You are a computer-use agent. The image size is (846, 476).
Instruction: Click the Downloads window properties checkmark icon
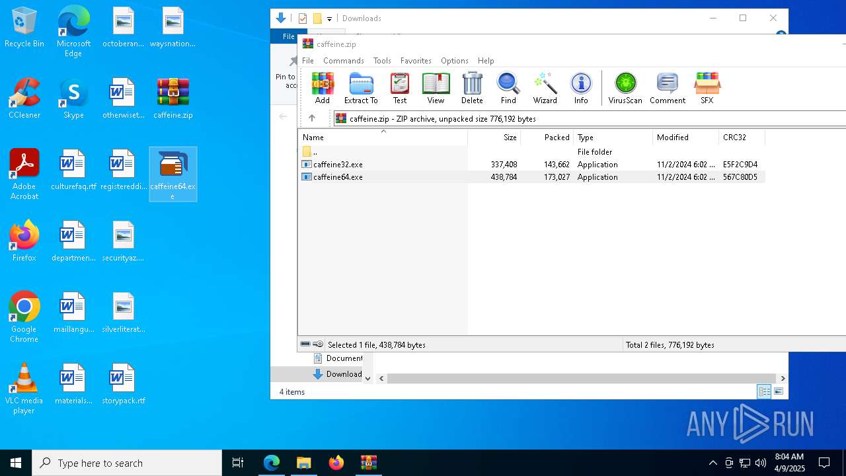click(x=303, y=19)
